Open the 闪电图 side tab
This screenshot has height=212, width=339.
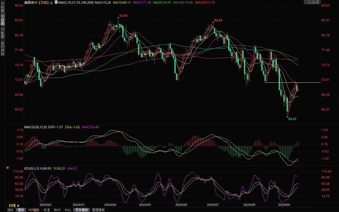coord(2,33)
